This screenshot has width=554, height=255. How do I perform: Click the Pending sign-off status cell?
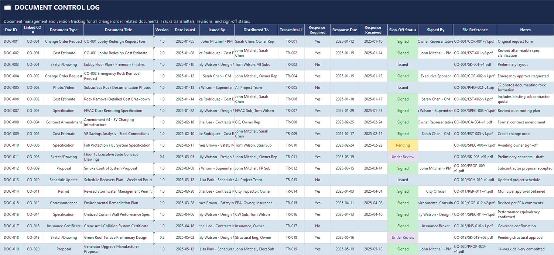click(403, 145)
